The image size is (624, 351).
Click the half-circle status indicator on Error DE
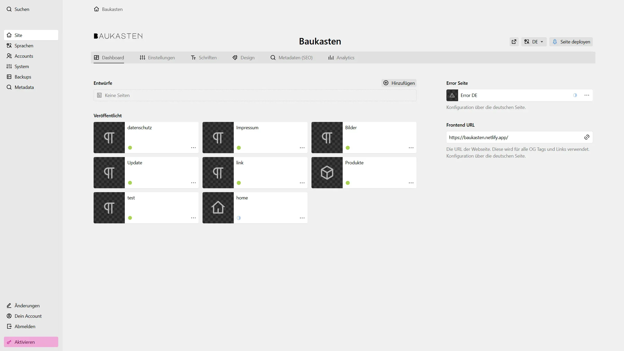[575, 95]
